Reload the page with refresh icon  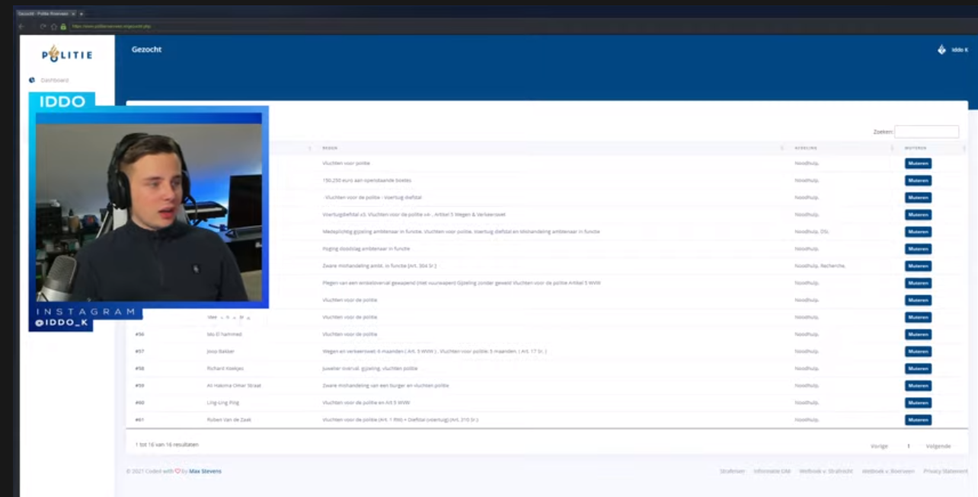[x=43, y=27]
